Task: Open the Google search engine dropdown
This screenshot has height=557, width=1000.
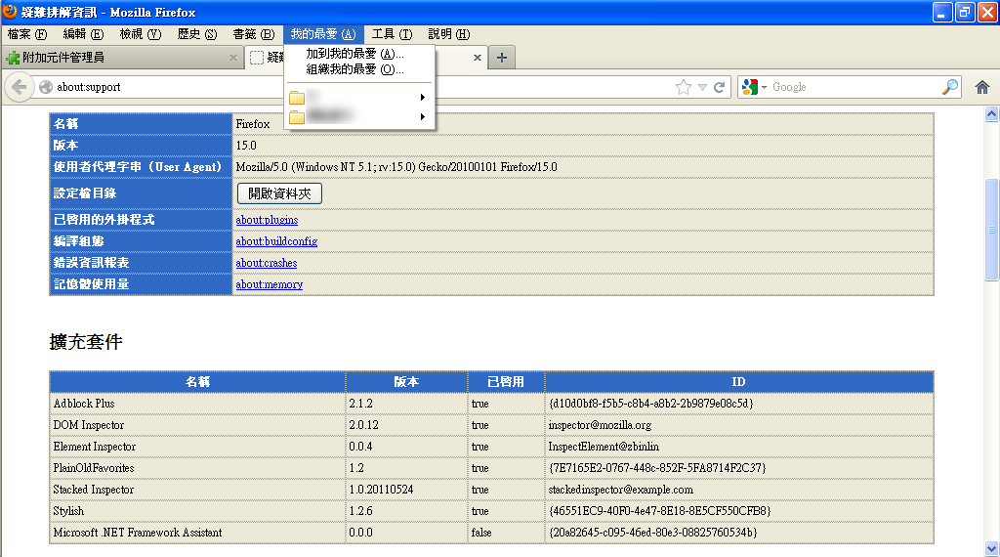Action: [755, 87]
